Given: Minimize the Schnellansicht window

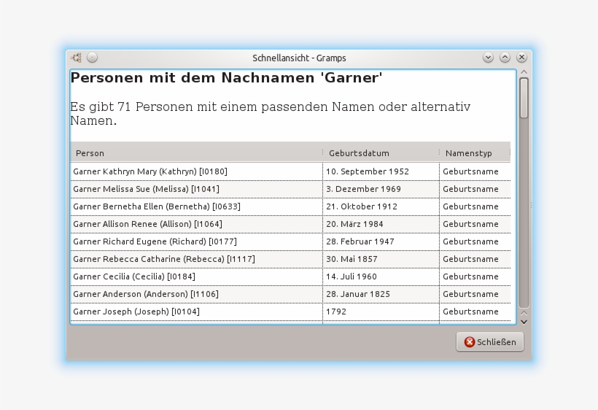Looking at the screenshot, I should point(488,58).
